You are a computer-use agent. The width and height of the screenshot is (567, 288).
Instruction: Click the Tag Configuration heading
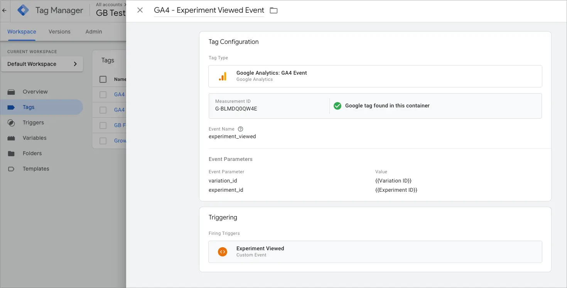pos(234,42)
